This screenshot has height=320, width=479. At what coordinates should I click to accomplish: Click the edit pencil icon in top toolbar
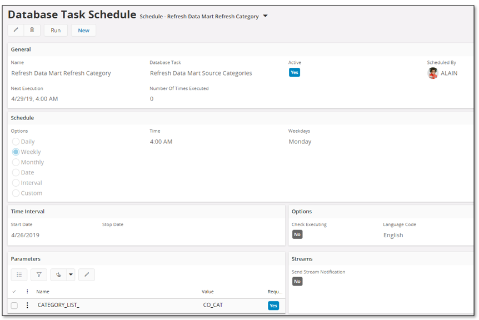coord(16,30)
